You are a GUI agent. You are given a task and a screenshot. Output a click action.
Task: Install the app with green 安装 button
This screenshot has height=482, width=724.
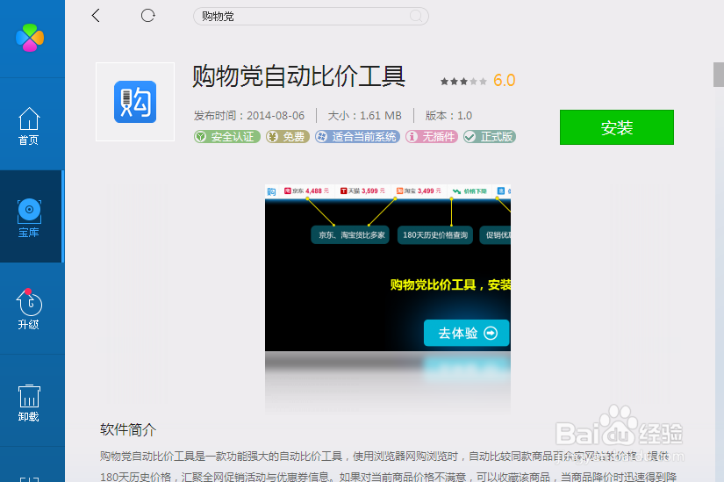[x=616, y=127]
